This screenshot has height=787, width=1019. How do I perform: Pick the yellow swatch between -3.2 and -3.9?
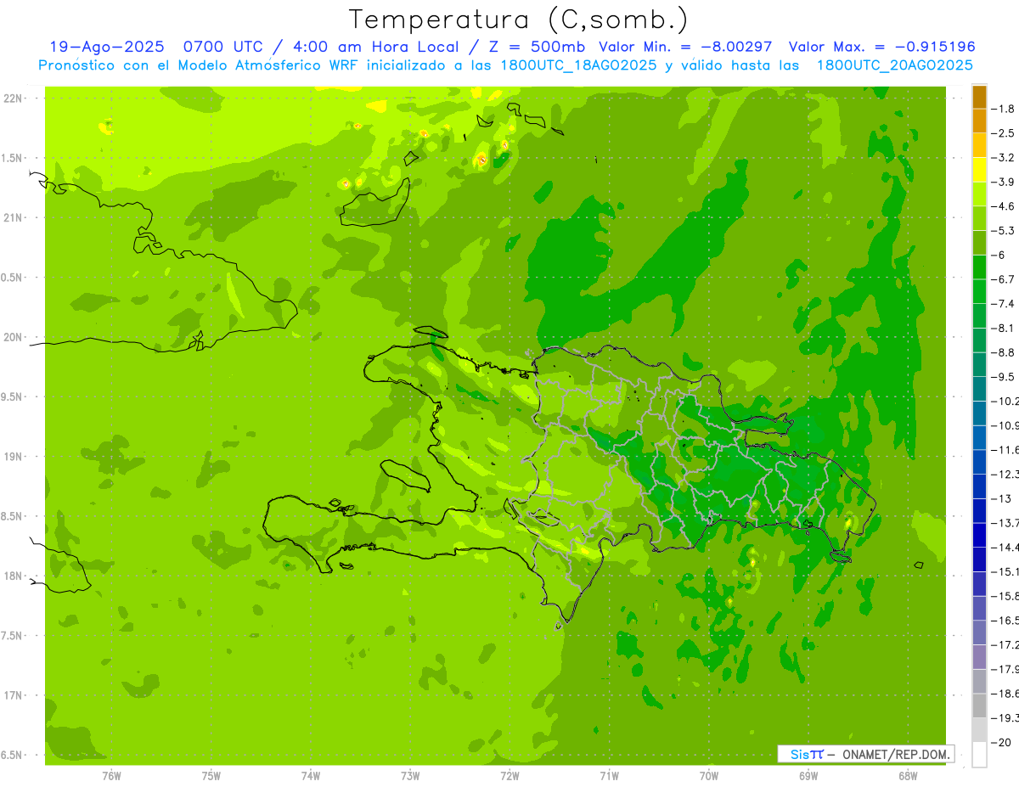(x=979, y=170)
